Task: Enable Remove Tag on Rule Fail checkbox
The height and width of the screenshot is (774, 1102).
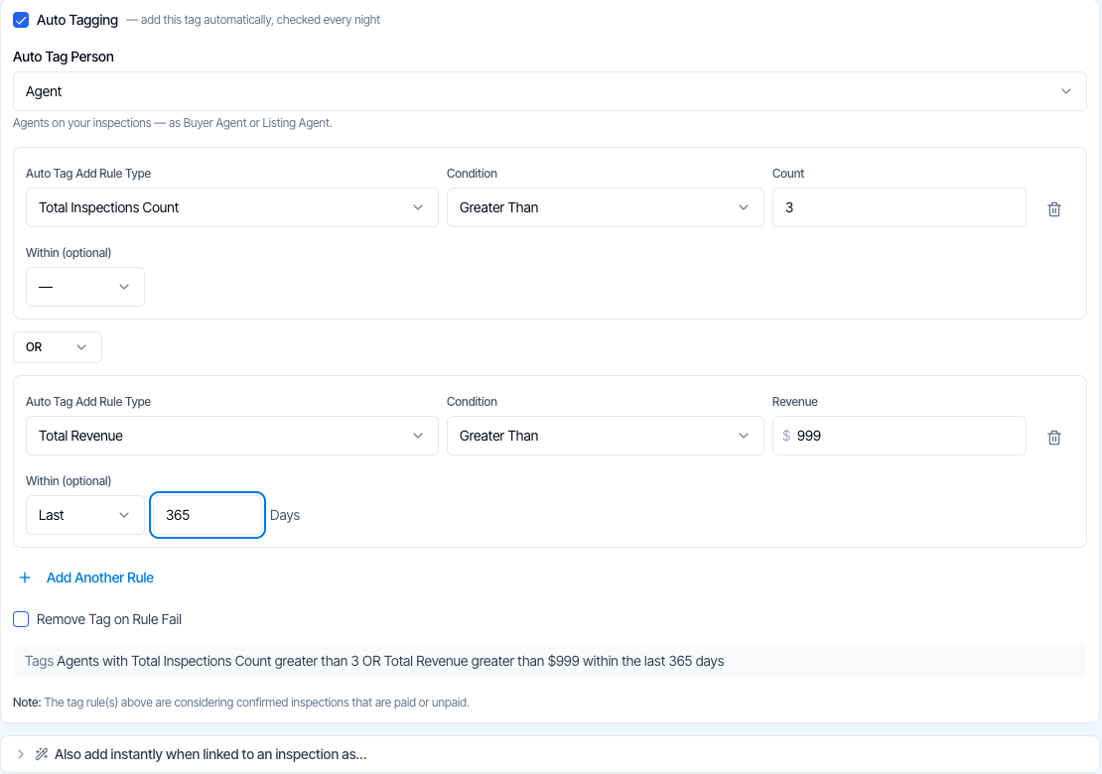Action: tap(21, 619)
